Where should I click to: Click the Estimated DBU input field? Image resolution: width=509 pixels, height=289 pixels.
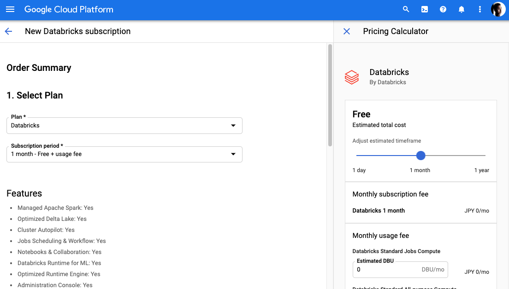click(x=400, y=270)
